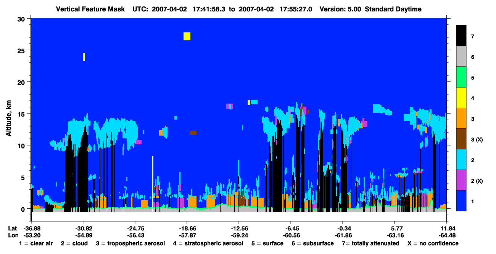Image resolution: width=496 pixels, height=254 pixels.
Task: Click the '5 = surface' legend text
Action: 267,243
